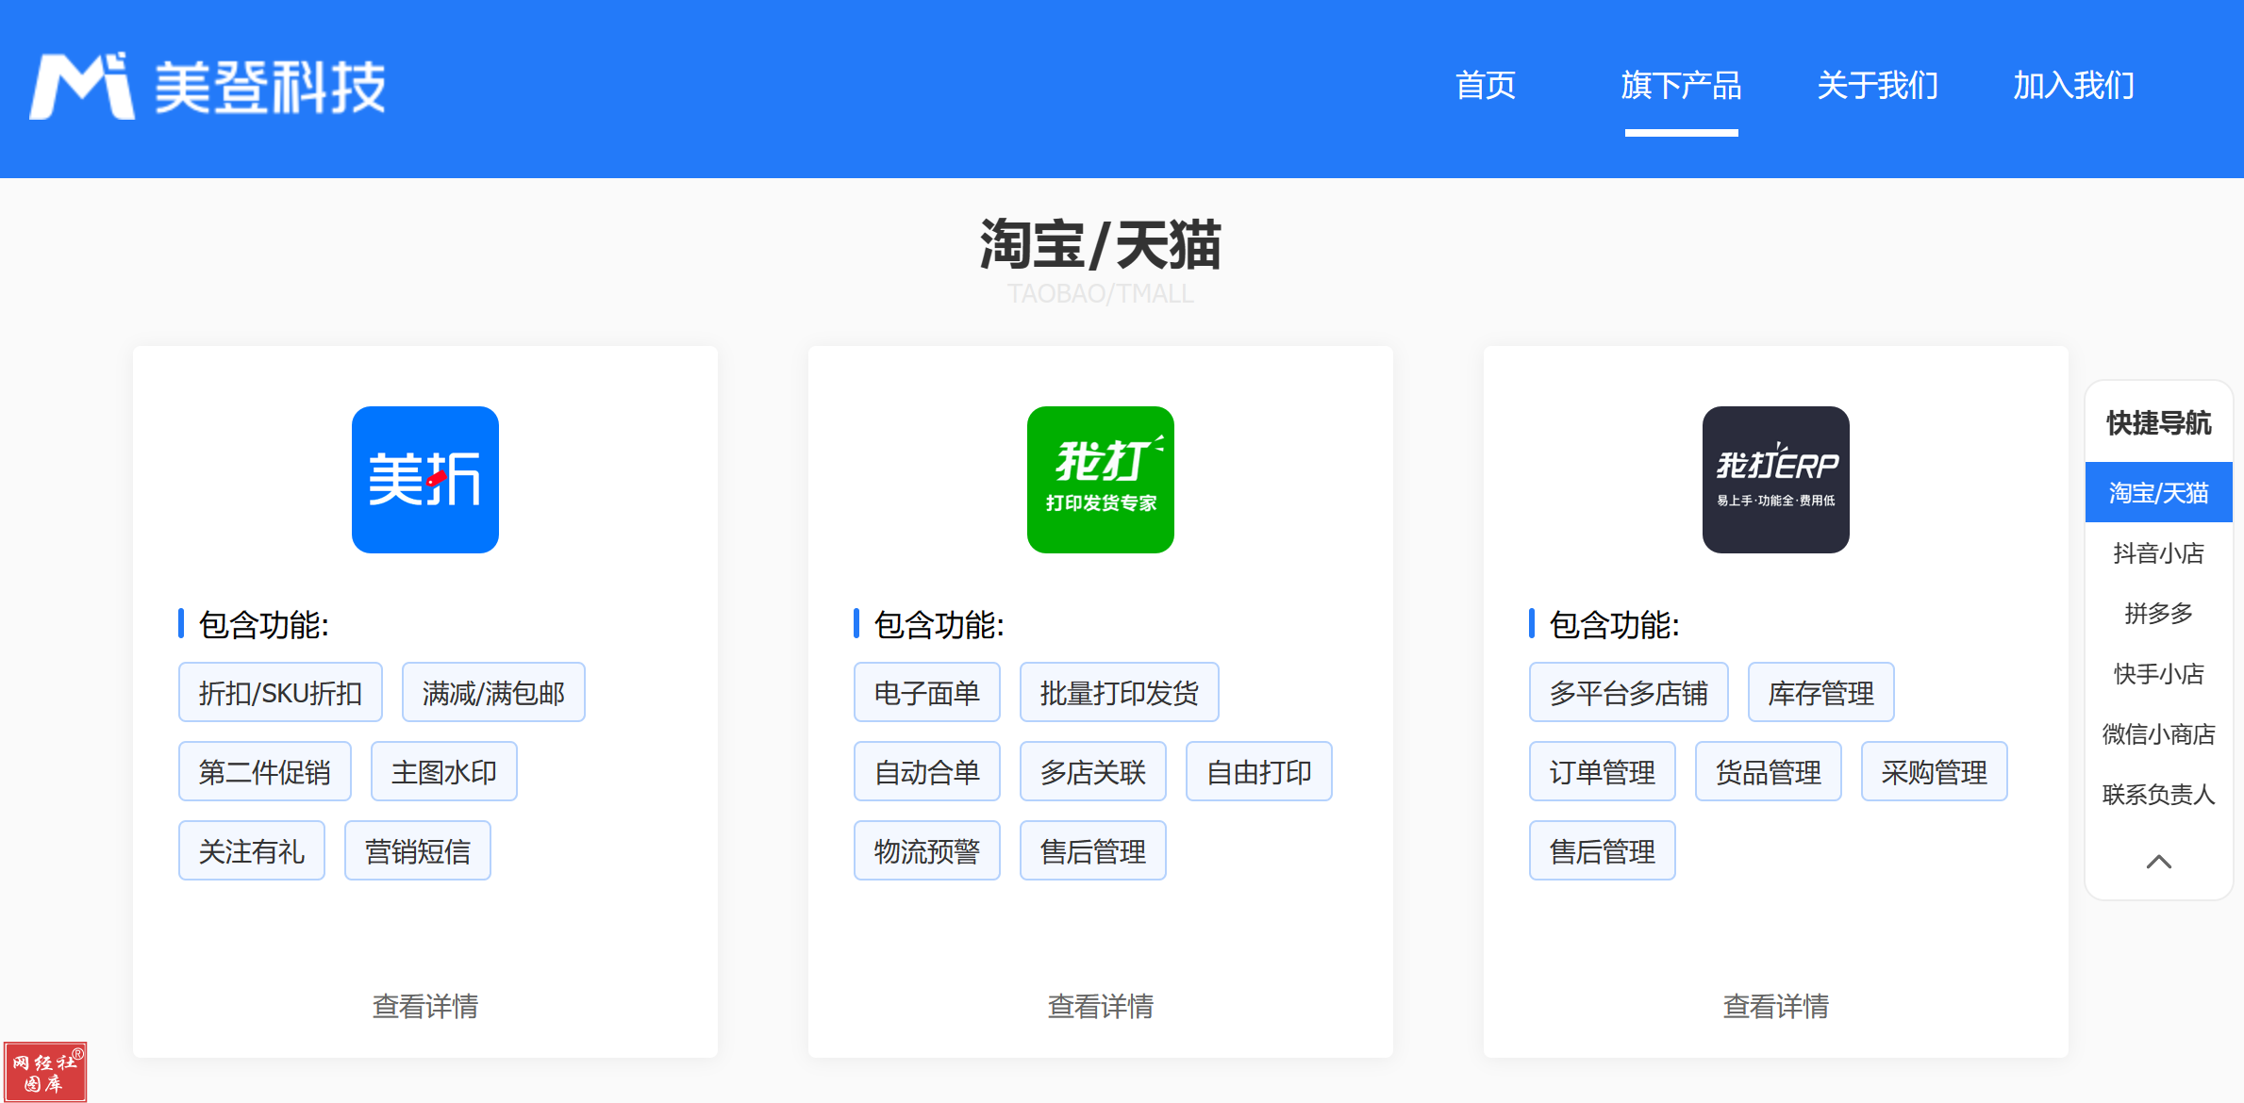Image resolution: width=2244 pixels, height=1103 pixels.
Task: Click 联系负责人 in quick navigation
Action: (x=2159, y=794)
